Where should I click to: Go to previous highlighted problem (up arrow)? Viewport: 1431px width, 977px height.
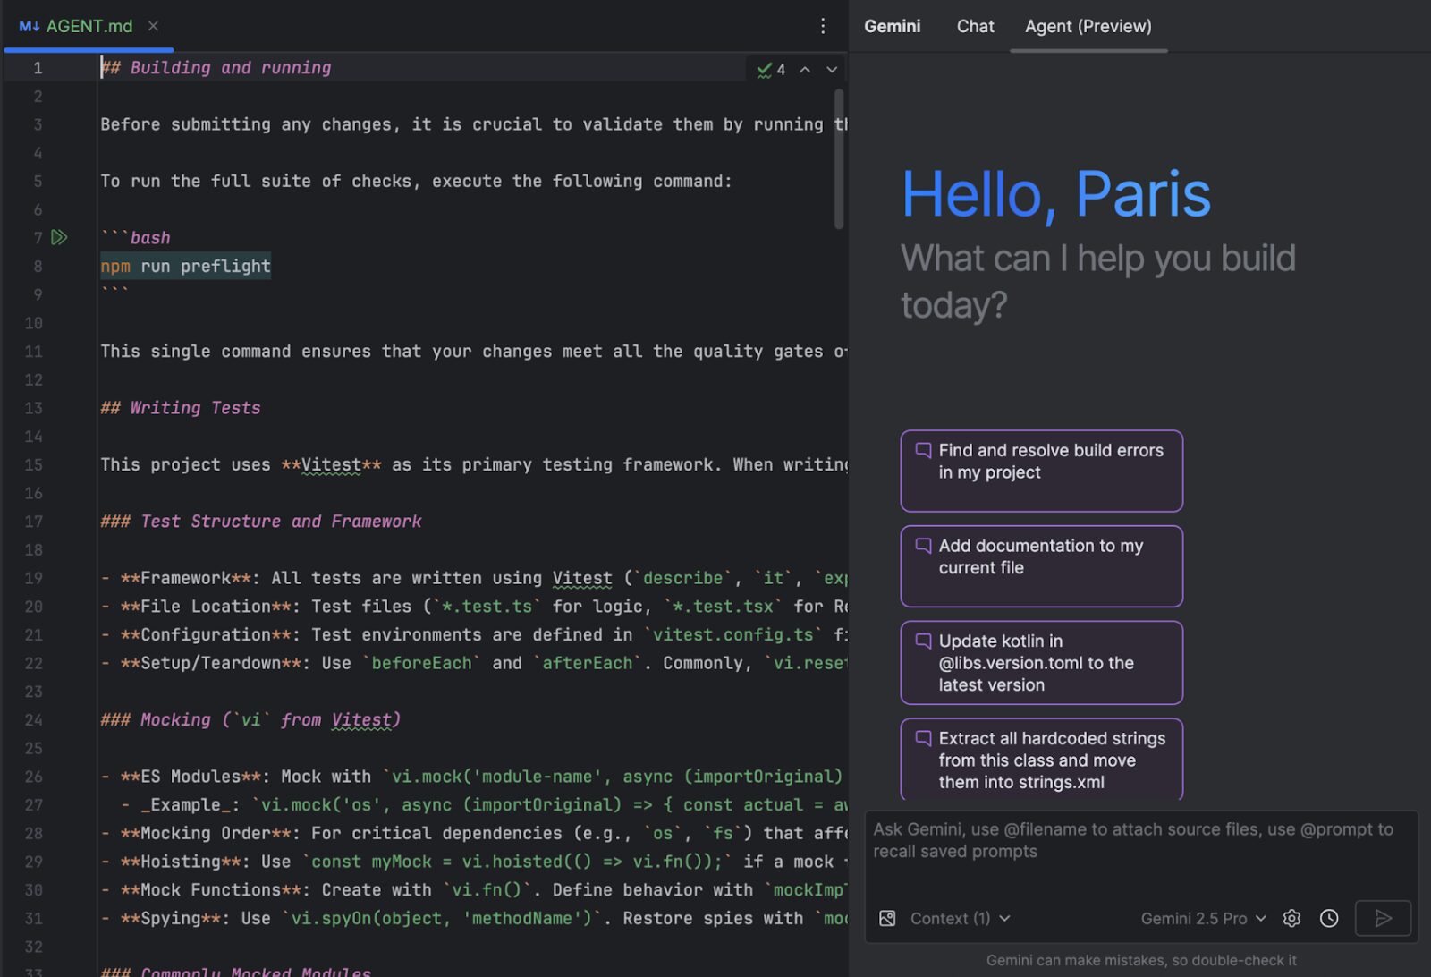tap(805, 69)
